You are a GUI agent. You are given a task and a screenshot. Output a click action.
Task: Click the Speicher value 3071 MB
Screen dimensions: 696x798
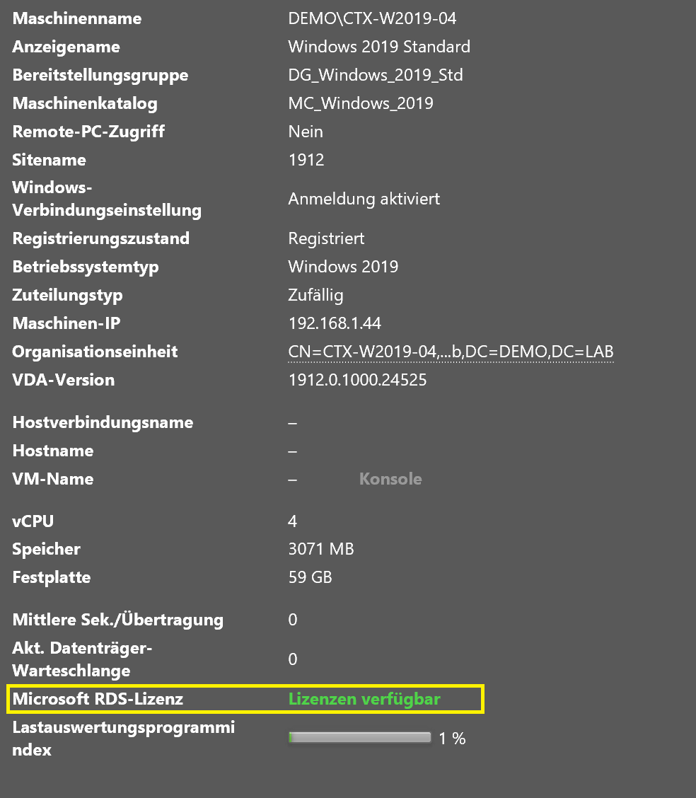321,549
